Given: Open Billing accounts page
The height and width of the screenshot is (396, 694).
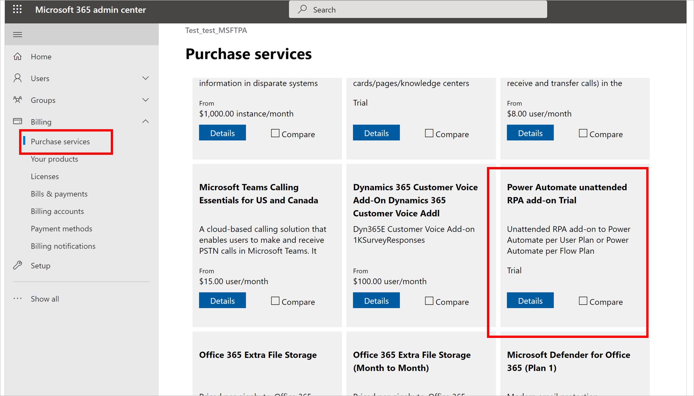Looking at the screenshot, I should (x=57, y=211).
